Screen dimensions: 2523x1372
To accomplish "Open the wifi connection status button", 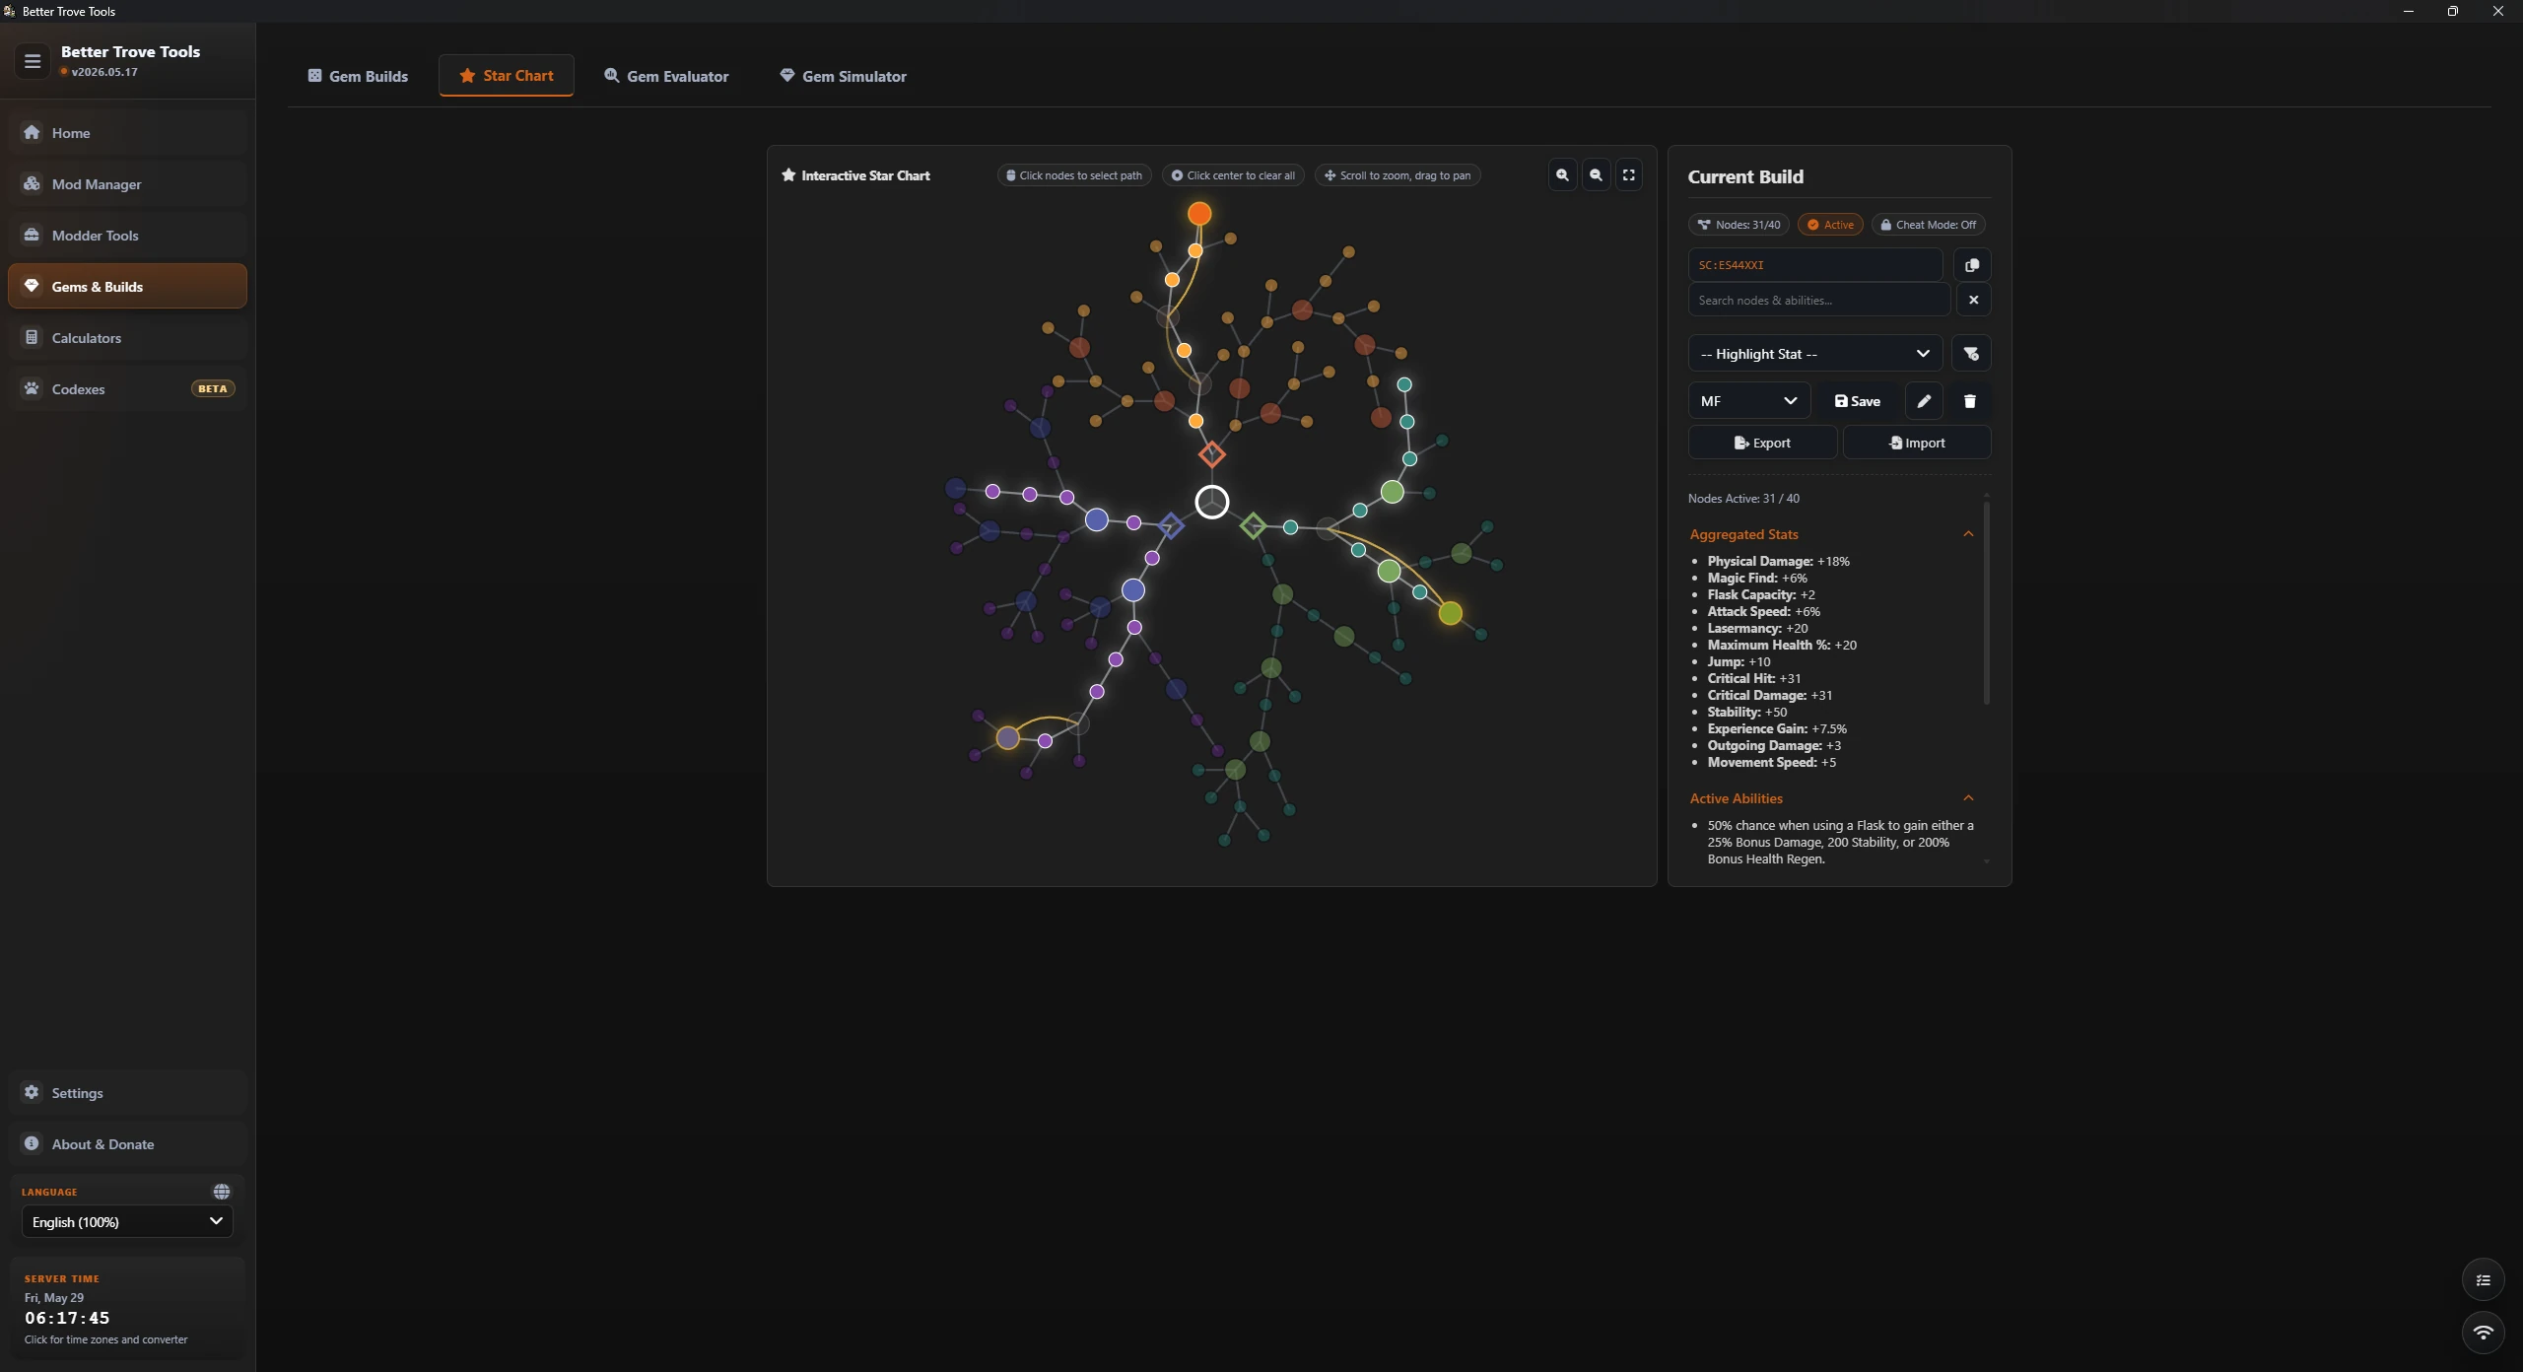I will pyautogui.click(x=2483, y=1333).
